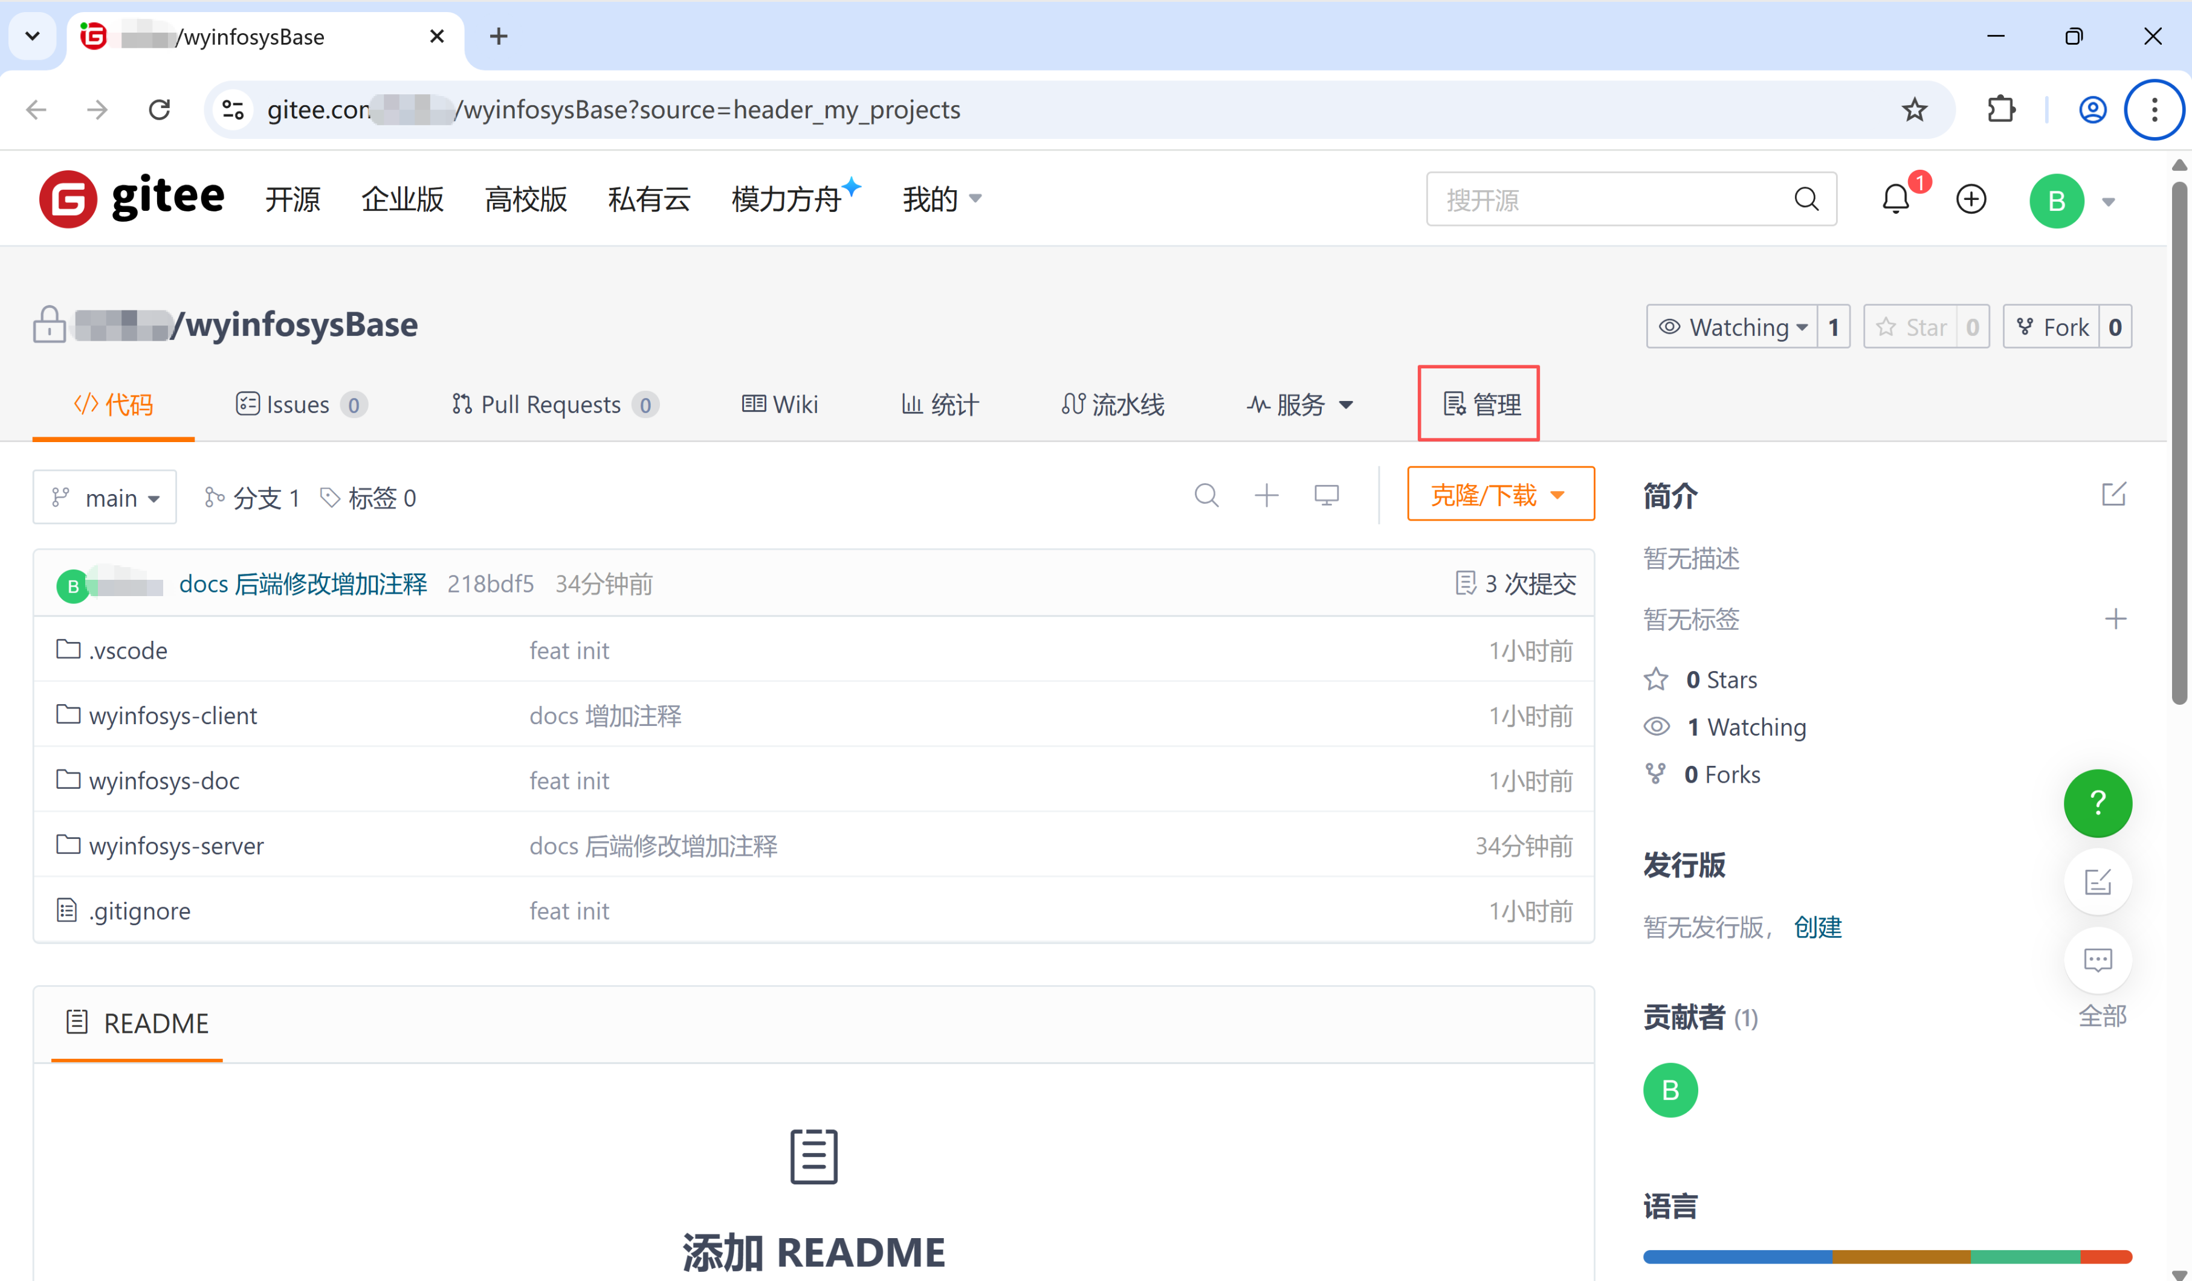Open the Issues tab
2192x1281 pixels.
(297, 404)
